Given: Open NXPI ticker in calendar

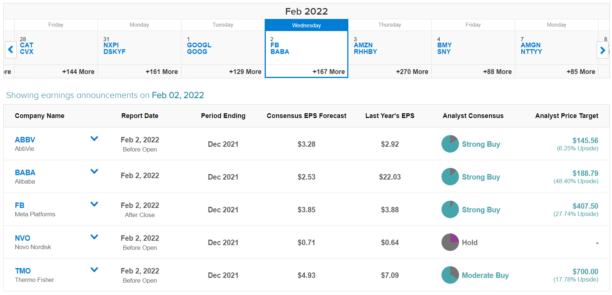Looking at the screenshot, I should pyautogui.click(x=111, y=45).
